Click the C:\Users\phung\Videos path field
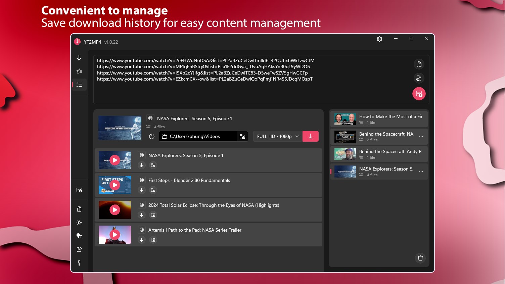The height and width of the screenshot is (284, 505). click(x=198, y=136)
